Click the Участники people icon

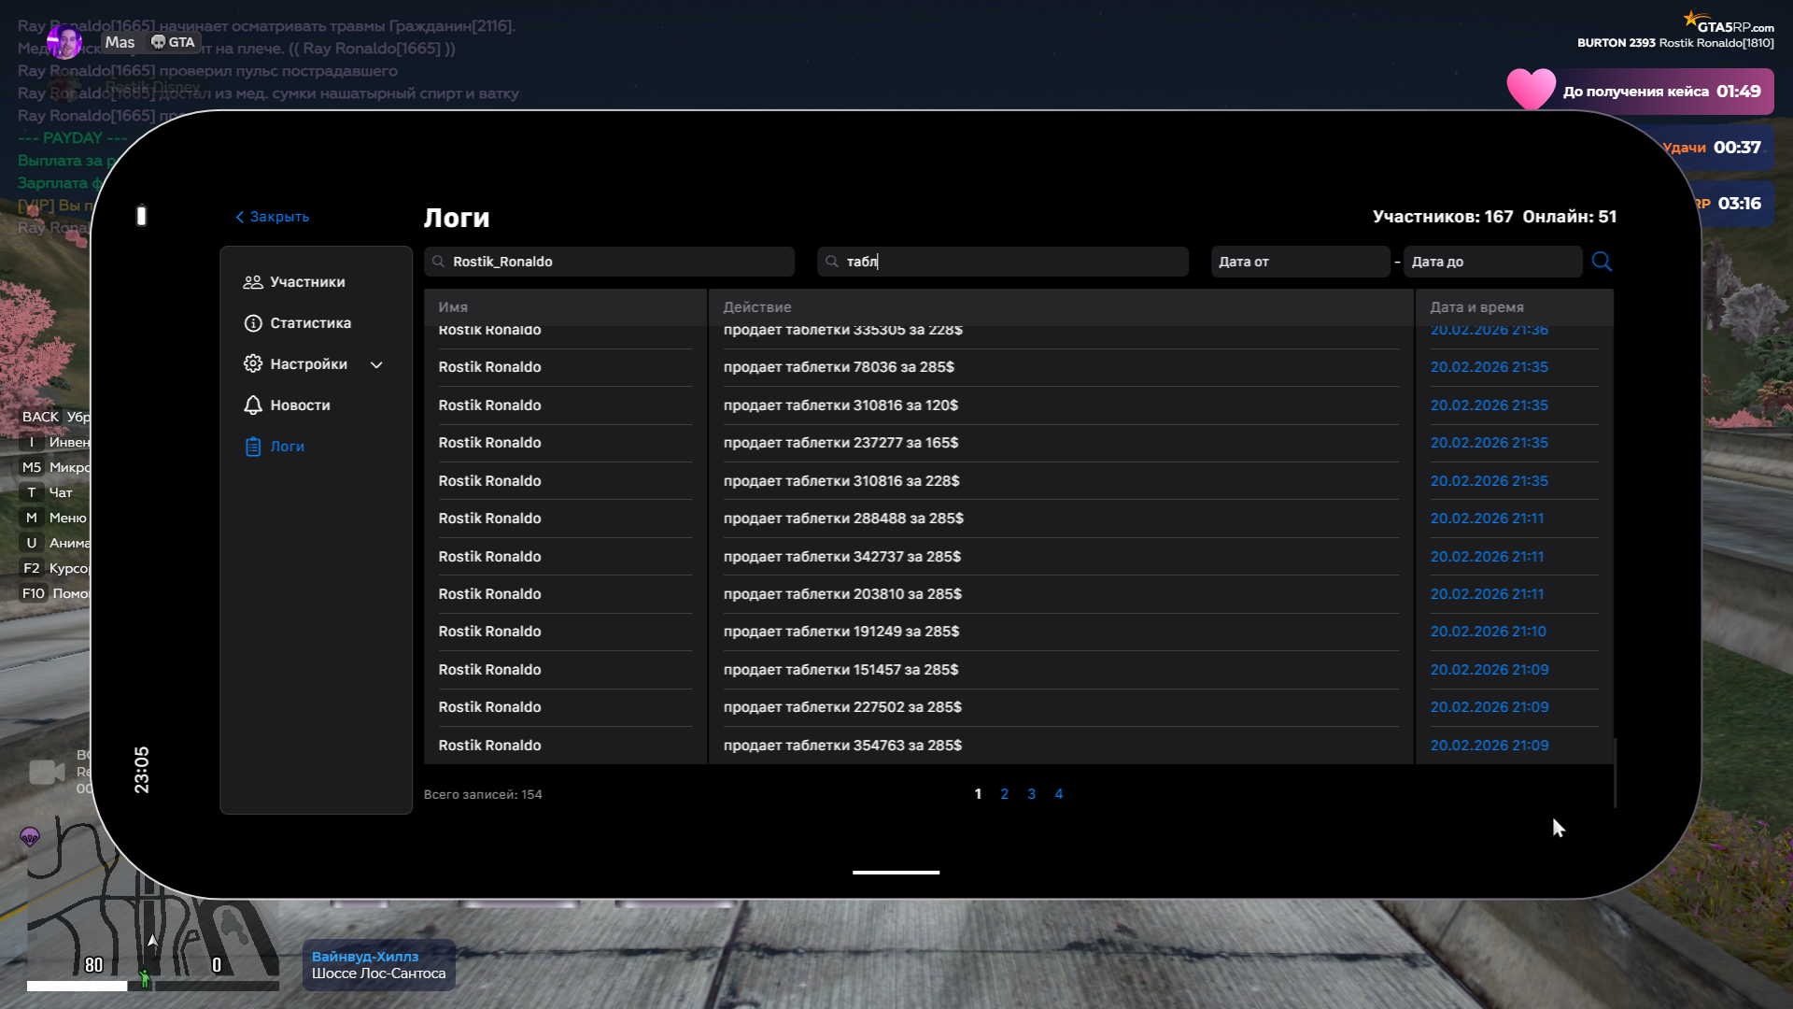(x=252, y=282)
